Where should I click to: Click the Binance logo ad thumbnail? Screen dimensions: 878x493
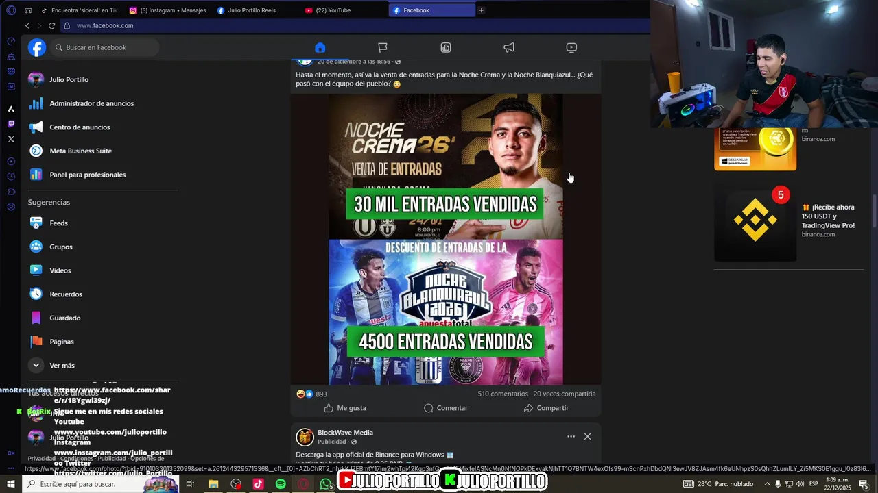(x=755, y=220)
